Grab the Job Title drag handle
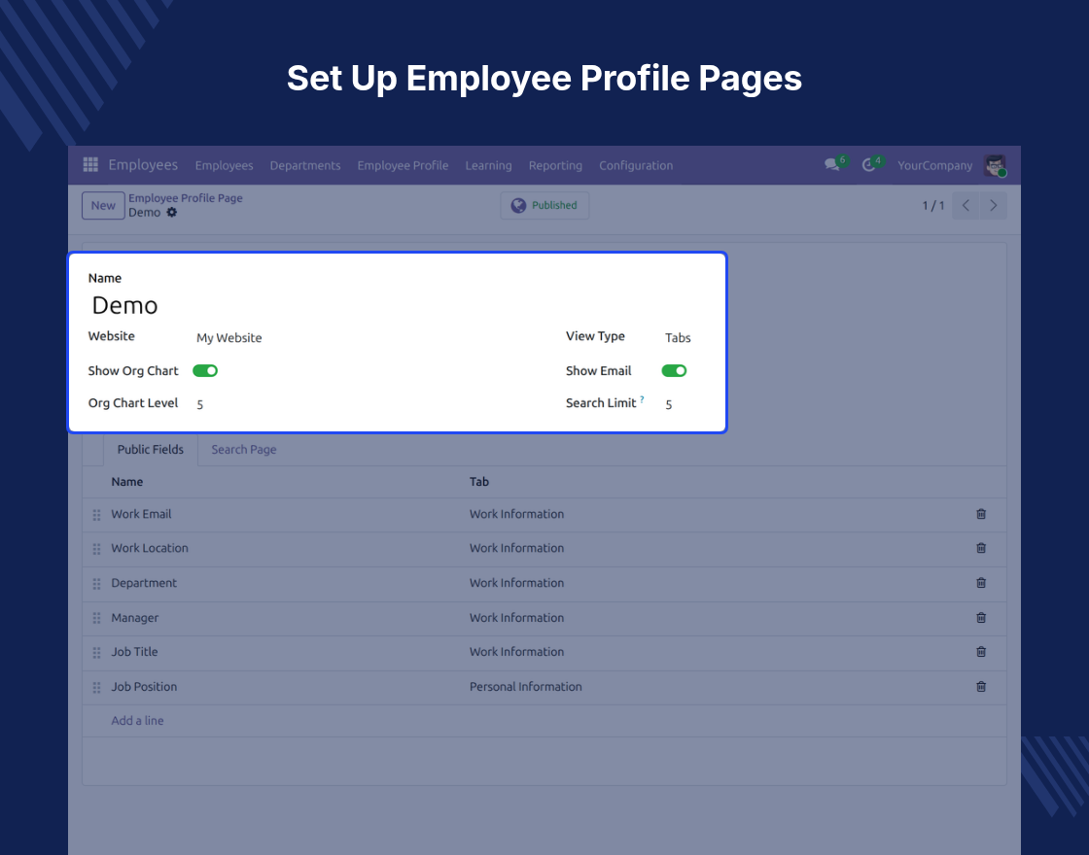This screenshot has width=1089, height=855. coord(96,652)
